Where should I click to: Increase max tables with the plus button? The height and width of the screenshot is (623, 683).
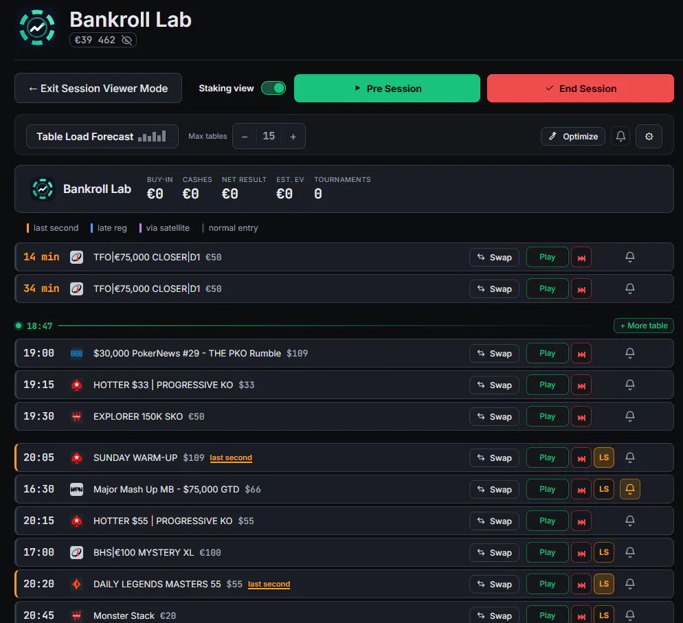293,136
